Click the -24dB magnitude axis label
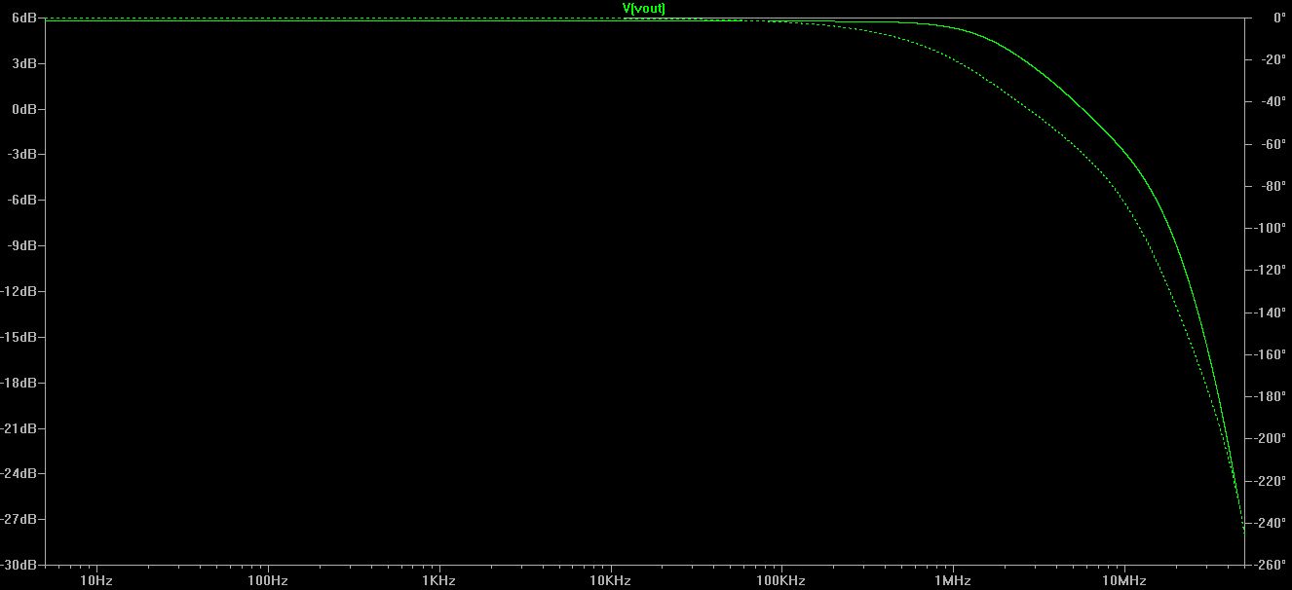1292x590 pixels. point(19,473)
